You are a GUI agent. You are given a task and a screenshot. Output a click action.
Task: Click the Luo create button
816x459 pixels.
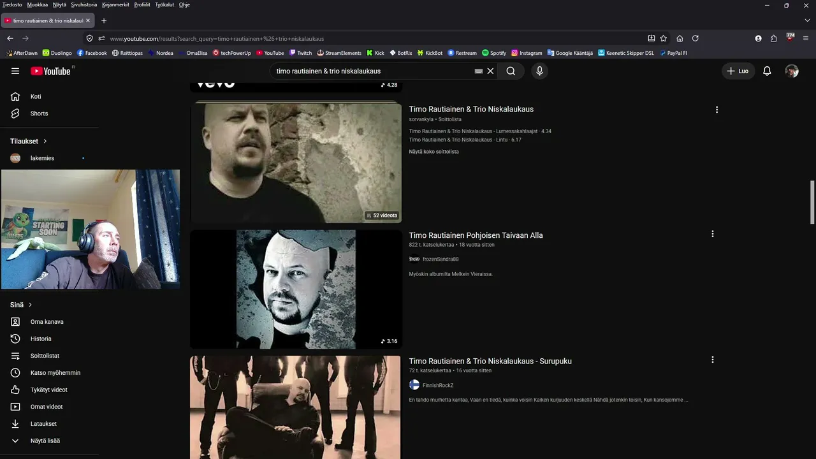pos(738,71)
